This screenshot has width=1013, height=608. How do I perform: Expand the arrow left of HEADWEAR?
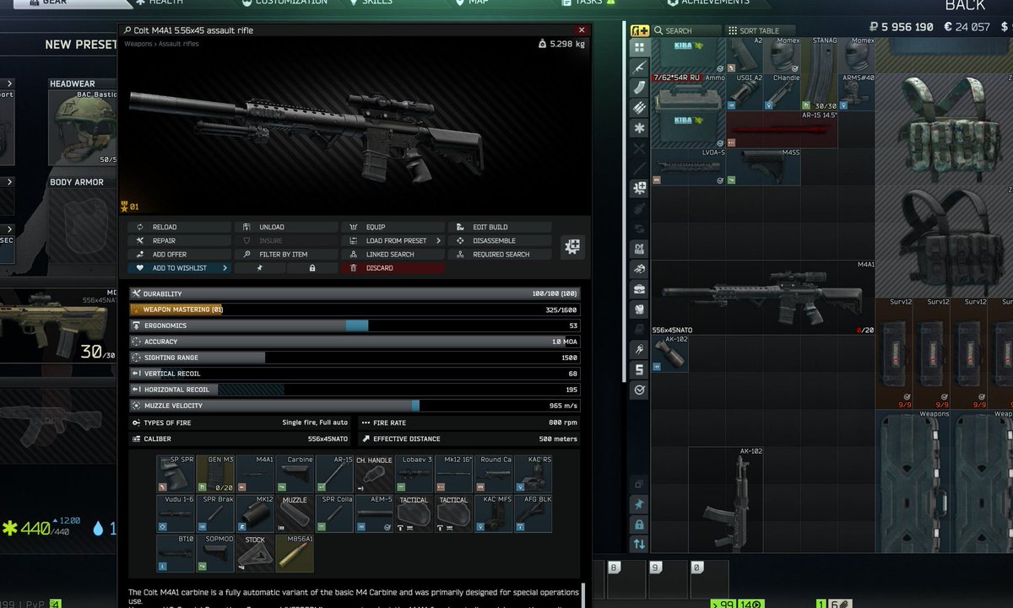tap(9, 84)
